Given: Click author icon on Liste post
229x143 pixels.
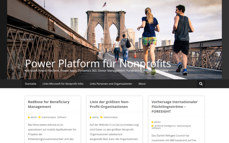Looking at the screenshot, I should point(90,117).
